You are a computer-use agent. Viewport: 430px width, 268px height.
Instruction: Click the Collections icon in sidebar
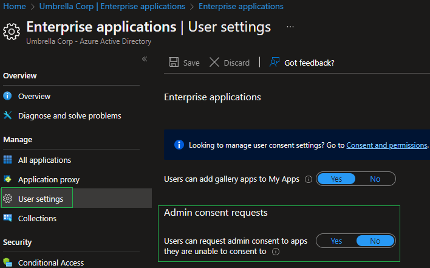coord(7,218)
